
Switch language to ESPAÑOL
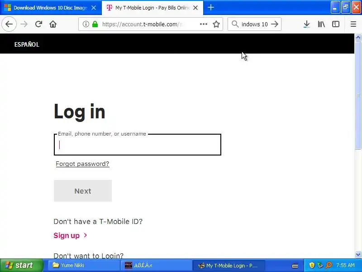(27, 44)
